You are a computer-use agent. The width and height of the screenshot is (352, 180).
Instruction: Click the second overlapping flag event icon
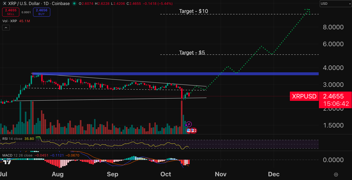point(193,130)
